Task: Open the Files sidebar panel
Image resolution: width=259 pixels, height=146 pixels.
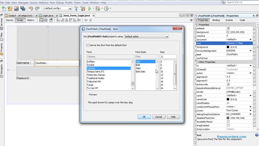Action: click(2, 37)
